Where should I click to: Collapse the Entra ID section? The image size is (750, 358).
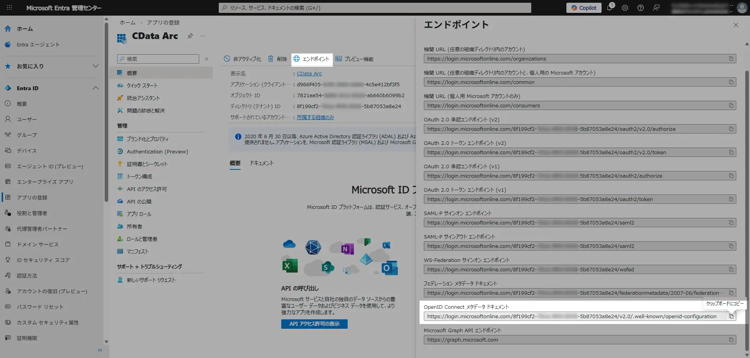click(x=96, y=88)
